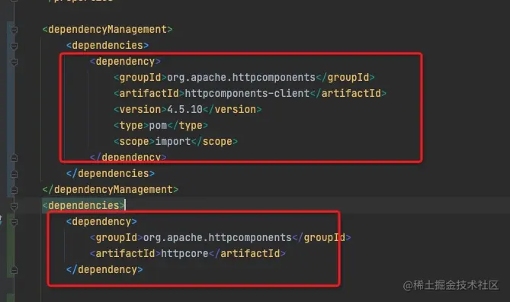
Task: Click the artifactId value httpcore
Action: (184, 253)
